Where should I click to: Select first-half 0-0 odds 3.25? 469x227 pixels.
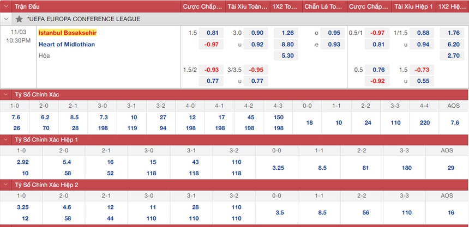278,168
